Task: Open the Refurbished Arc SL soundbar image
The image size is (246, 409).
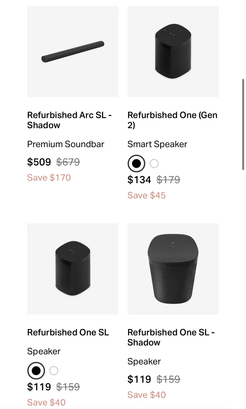Action: click(73, 52)
